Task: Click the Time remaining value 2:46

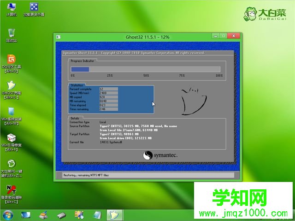Action: pyautogui.click(x=109, y=109)
